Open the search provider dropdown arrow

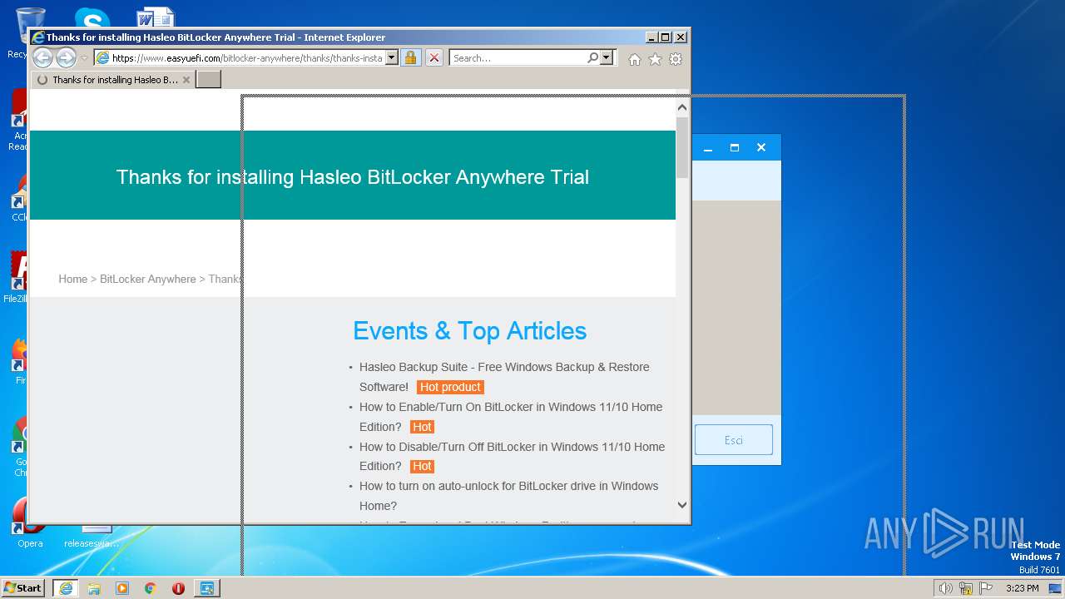click(x=607, y=57)
